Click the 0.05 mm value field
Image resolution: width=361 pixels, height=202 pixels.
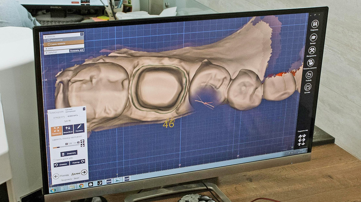(x=71, y=143)
